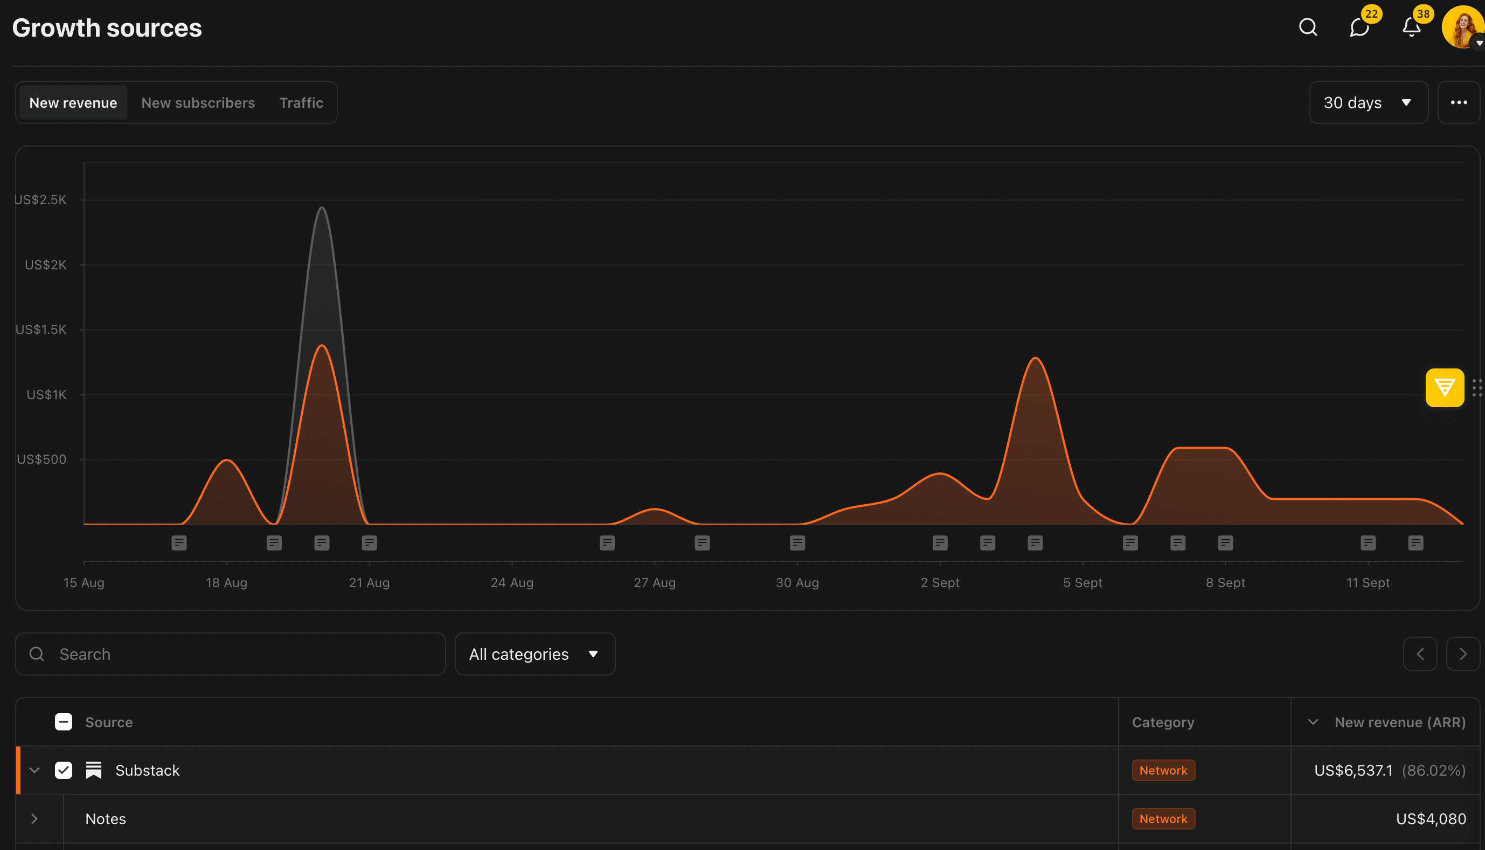Open the notifications bell icon
1485x850 pixels.
pos(1411,27)
